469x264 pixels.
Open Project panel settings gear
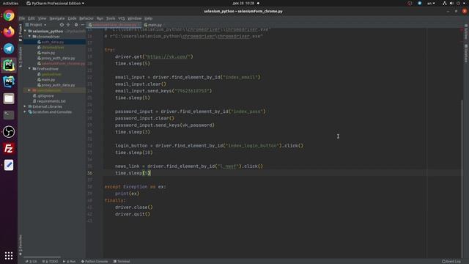click(x=76, y=25)
